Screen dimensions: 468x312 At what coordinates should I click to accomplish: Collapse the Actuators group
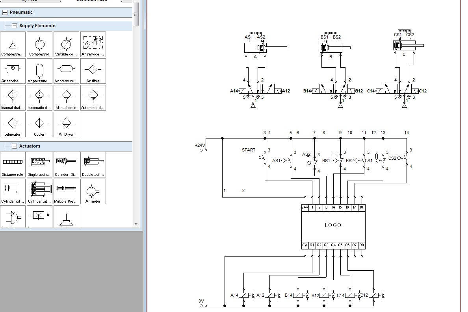14,146
